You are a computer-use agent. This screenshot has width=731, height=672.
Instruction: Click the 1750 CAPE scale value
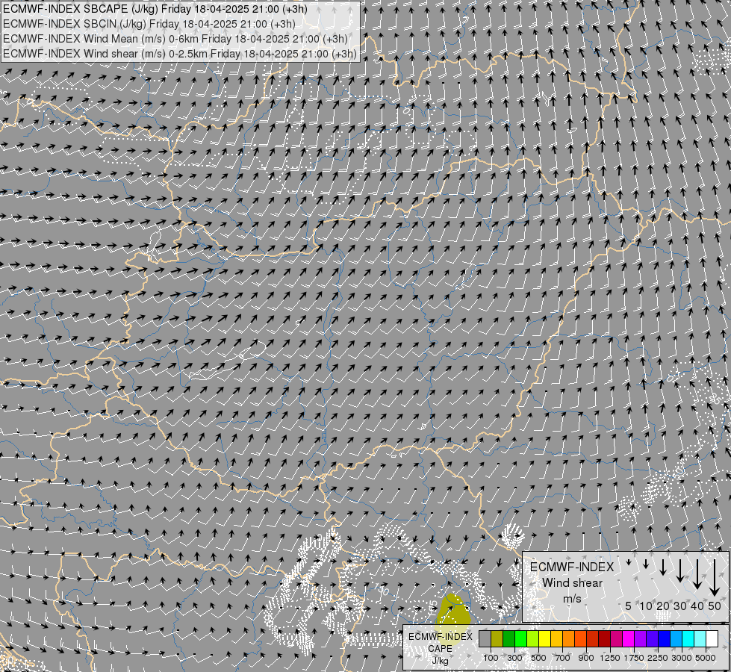(634, 658)
